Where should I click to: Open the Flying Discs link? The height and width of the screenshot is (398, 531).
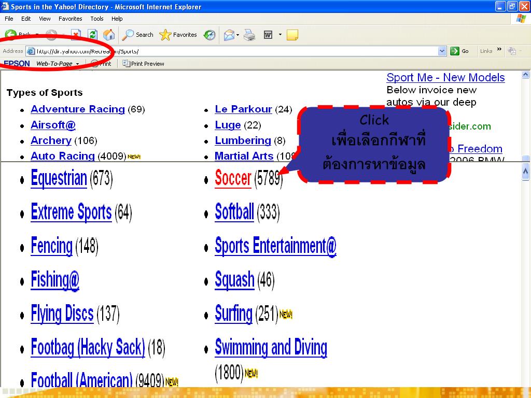click(x=62, y=314)
